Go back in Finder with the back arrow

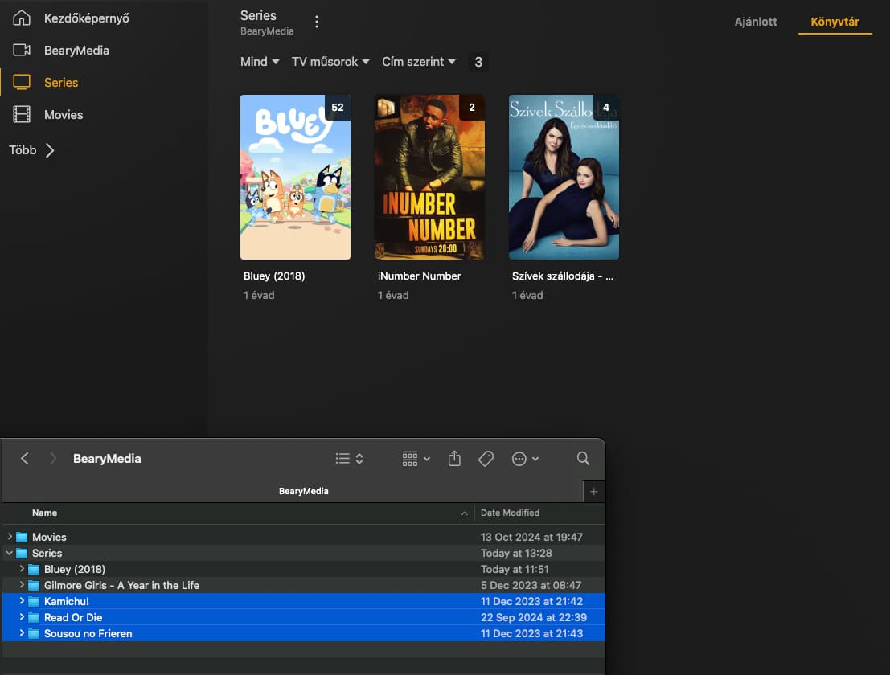click(24, 458)
